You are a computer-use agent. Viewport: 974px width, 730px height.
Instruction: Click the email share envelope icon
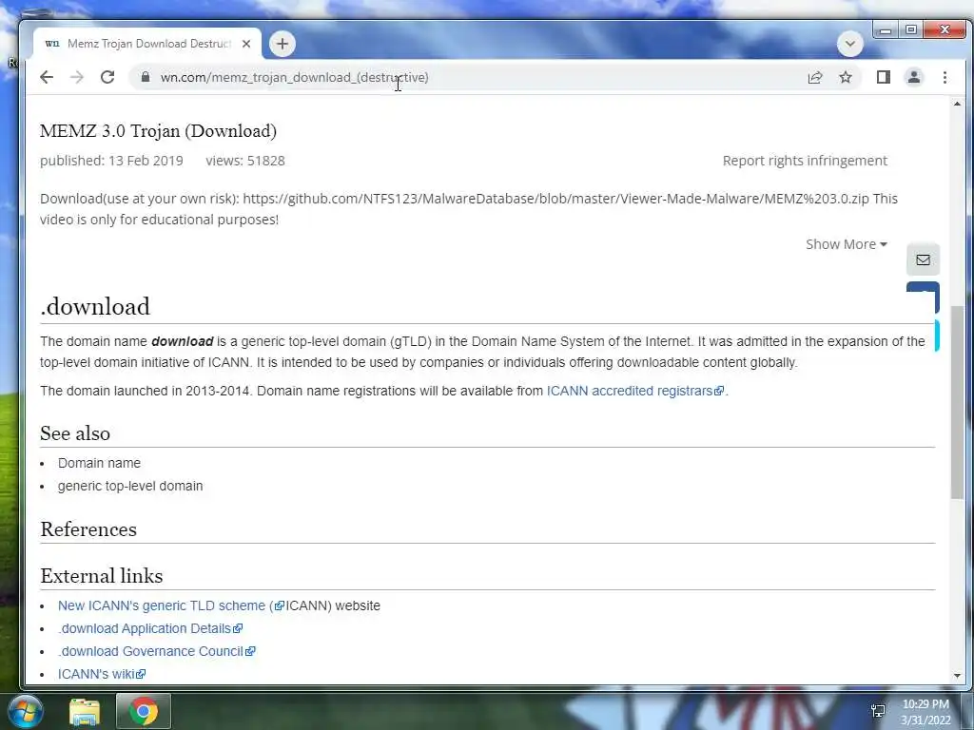point(923,259)
